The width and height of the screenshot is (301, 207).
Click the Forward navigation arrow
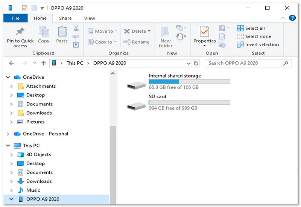pyautogui.click(x=24, y=63)
